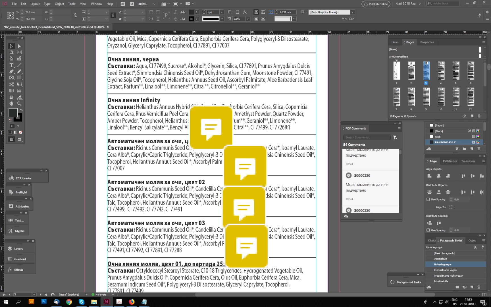Select the Free Transform tool
This screenshot has width=491, height=307.
(x=19, y=84)
